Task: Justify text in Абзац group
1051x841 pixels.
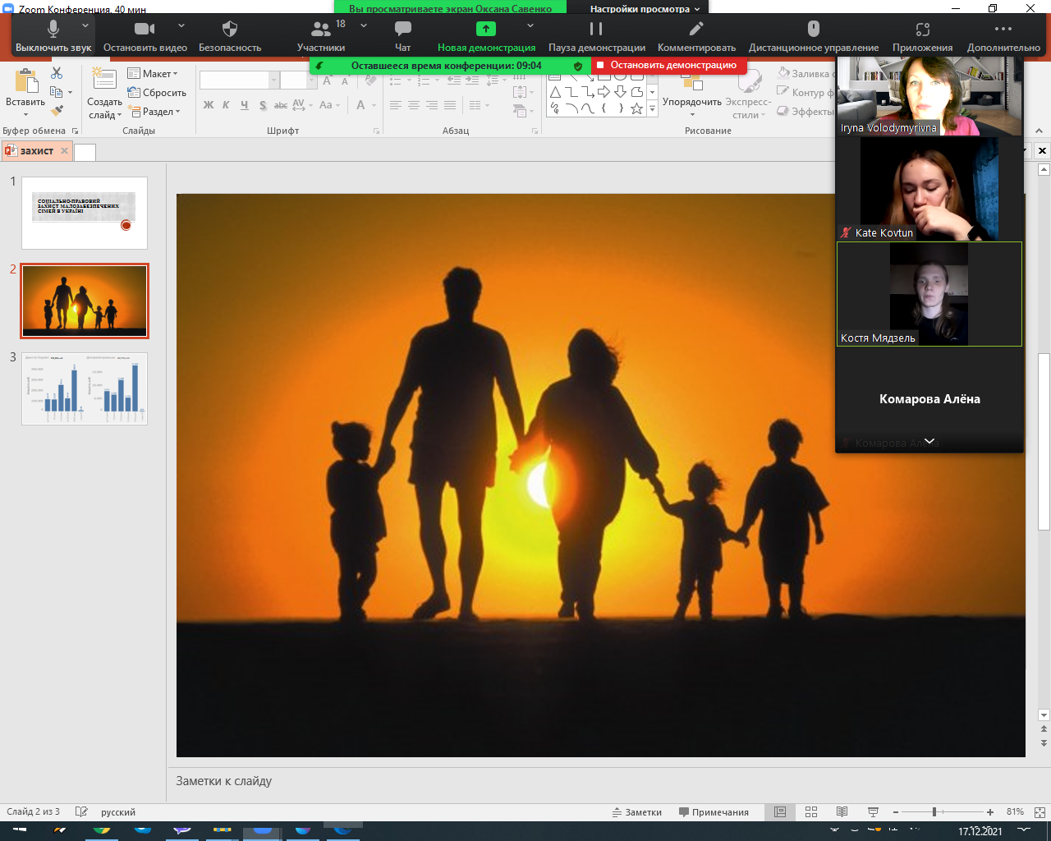Action: pos(450,105)
